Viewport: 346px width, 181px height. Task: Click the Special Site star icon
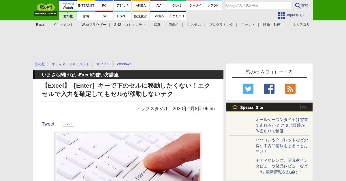point(235,107)
